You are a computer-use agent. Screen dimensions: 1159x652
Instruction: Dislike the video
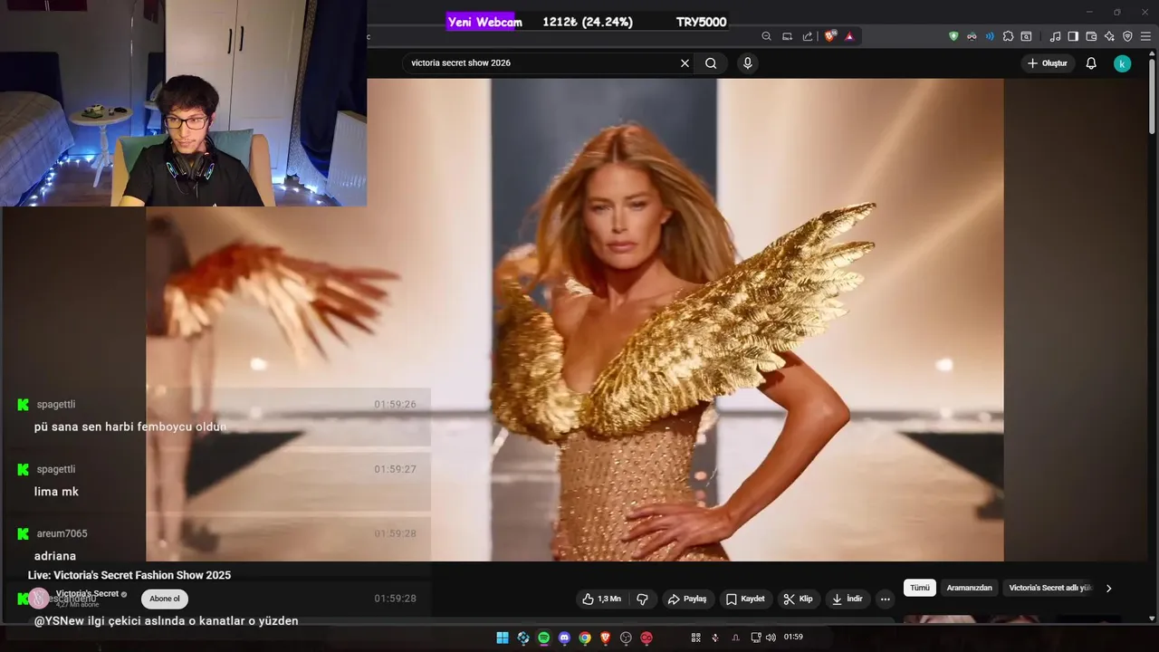643,599
